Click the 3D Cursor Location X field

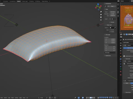coord(110,39)
